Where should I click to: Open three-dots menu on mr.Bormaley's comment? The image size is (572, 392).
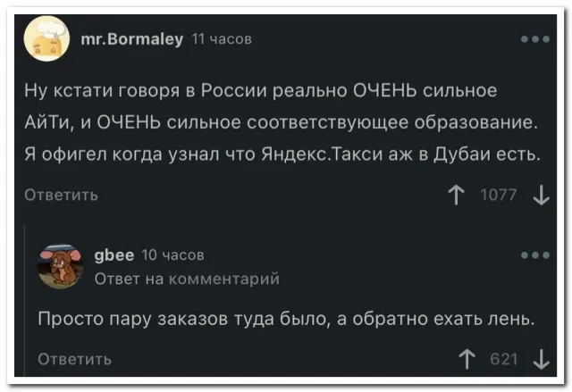coord(534,39)
